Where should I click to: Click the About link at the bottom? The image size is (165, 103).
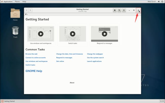tap(72, 83)
